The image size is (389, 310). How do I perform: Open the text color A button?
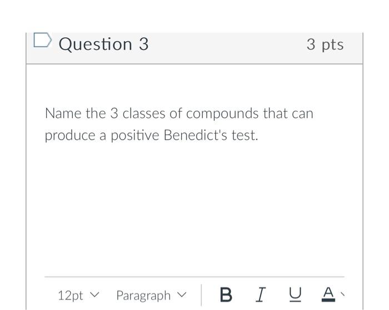pyautogui.click(x=328, y=294)
